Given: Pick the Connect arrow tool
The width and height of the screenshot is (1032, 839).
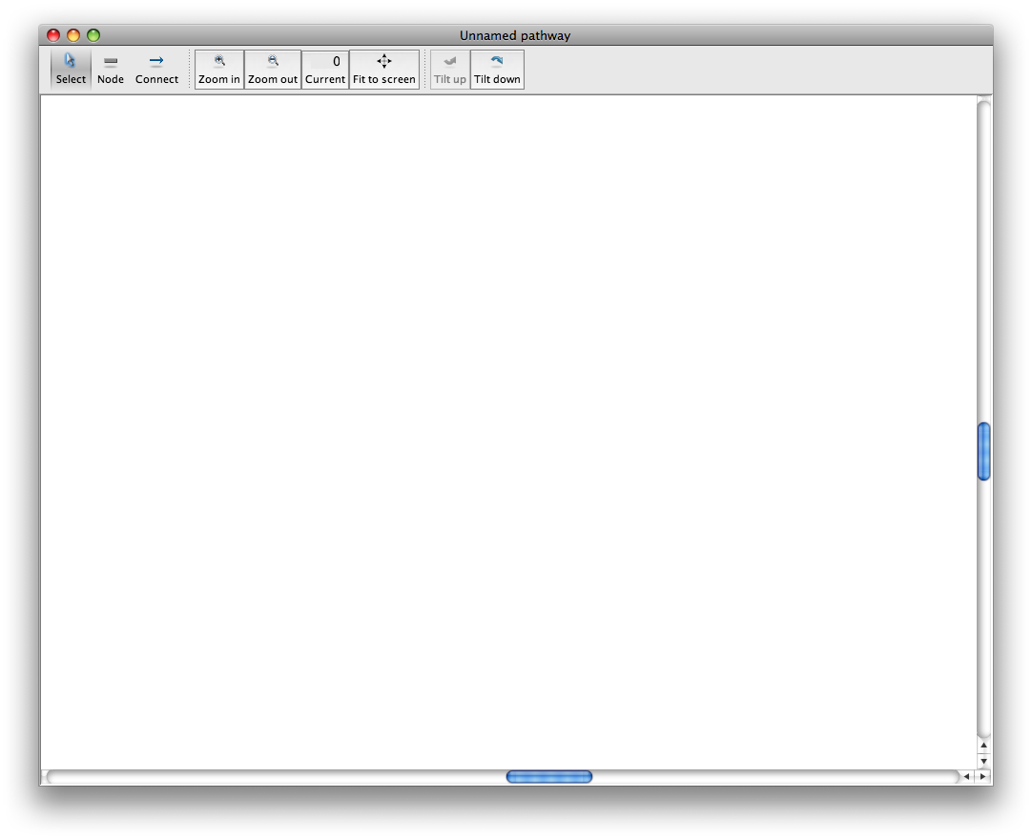Looking at the screenshot, I should [x=156, y=69].
